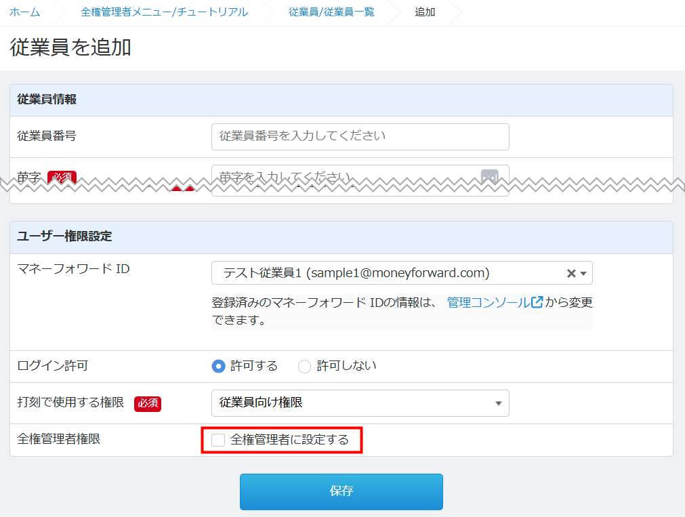Click the 追加 breadcrumb item

[x=425, y=12]
